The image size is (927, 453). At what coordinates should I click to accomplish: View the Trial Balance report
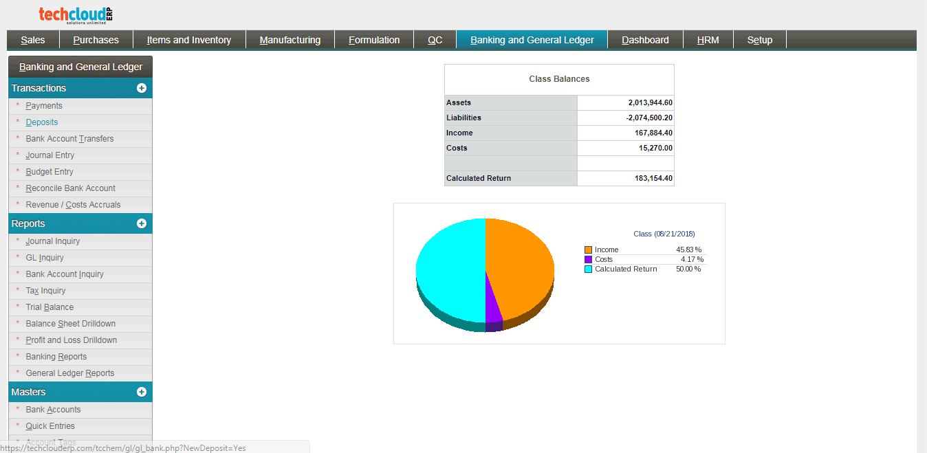pos(50,307)
